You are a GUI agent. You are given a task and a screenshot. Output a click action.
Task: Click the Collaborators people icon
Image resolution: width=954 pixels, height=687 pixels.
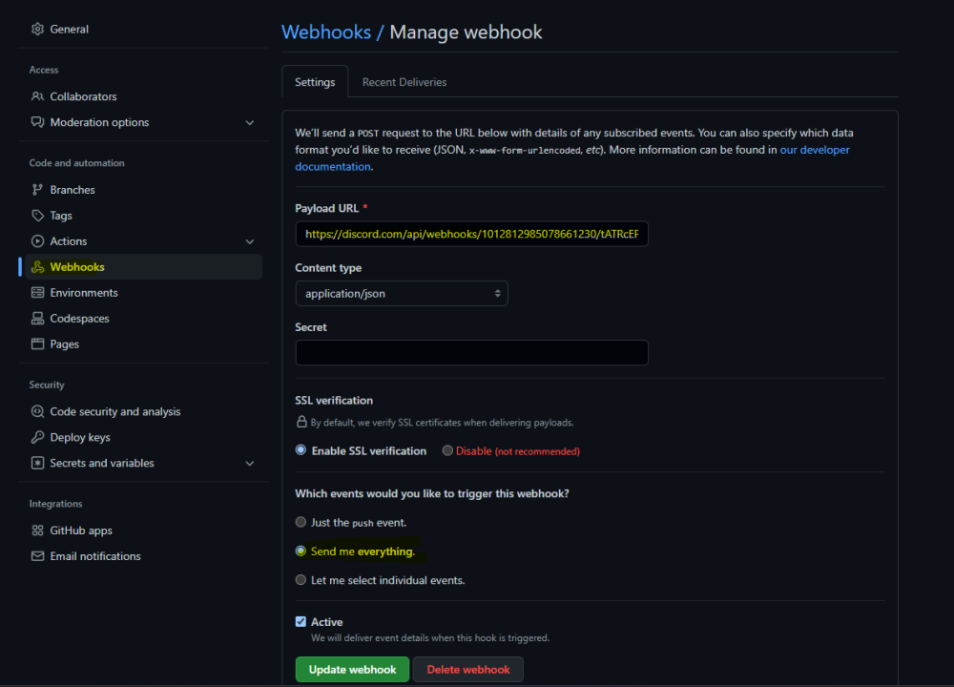point(38,96)
